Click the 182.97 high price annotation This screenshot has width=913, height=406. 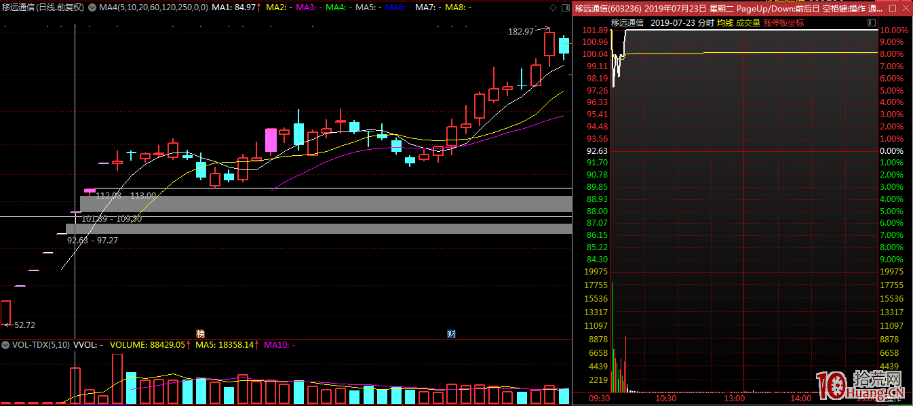pyautogui.click(x=521, y=31)
